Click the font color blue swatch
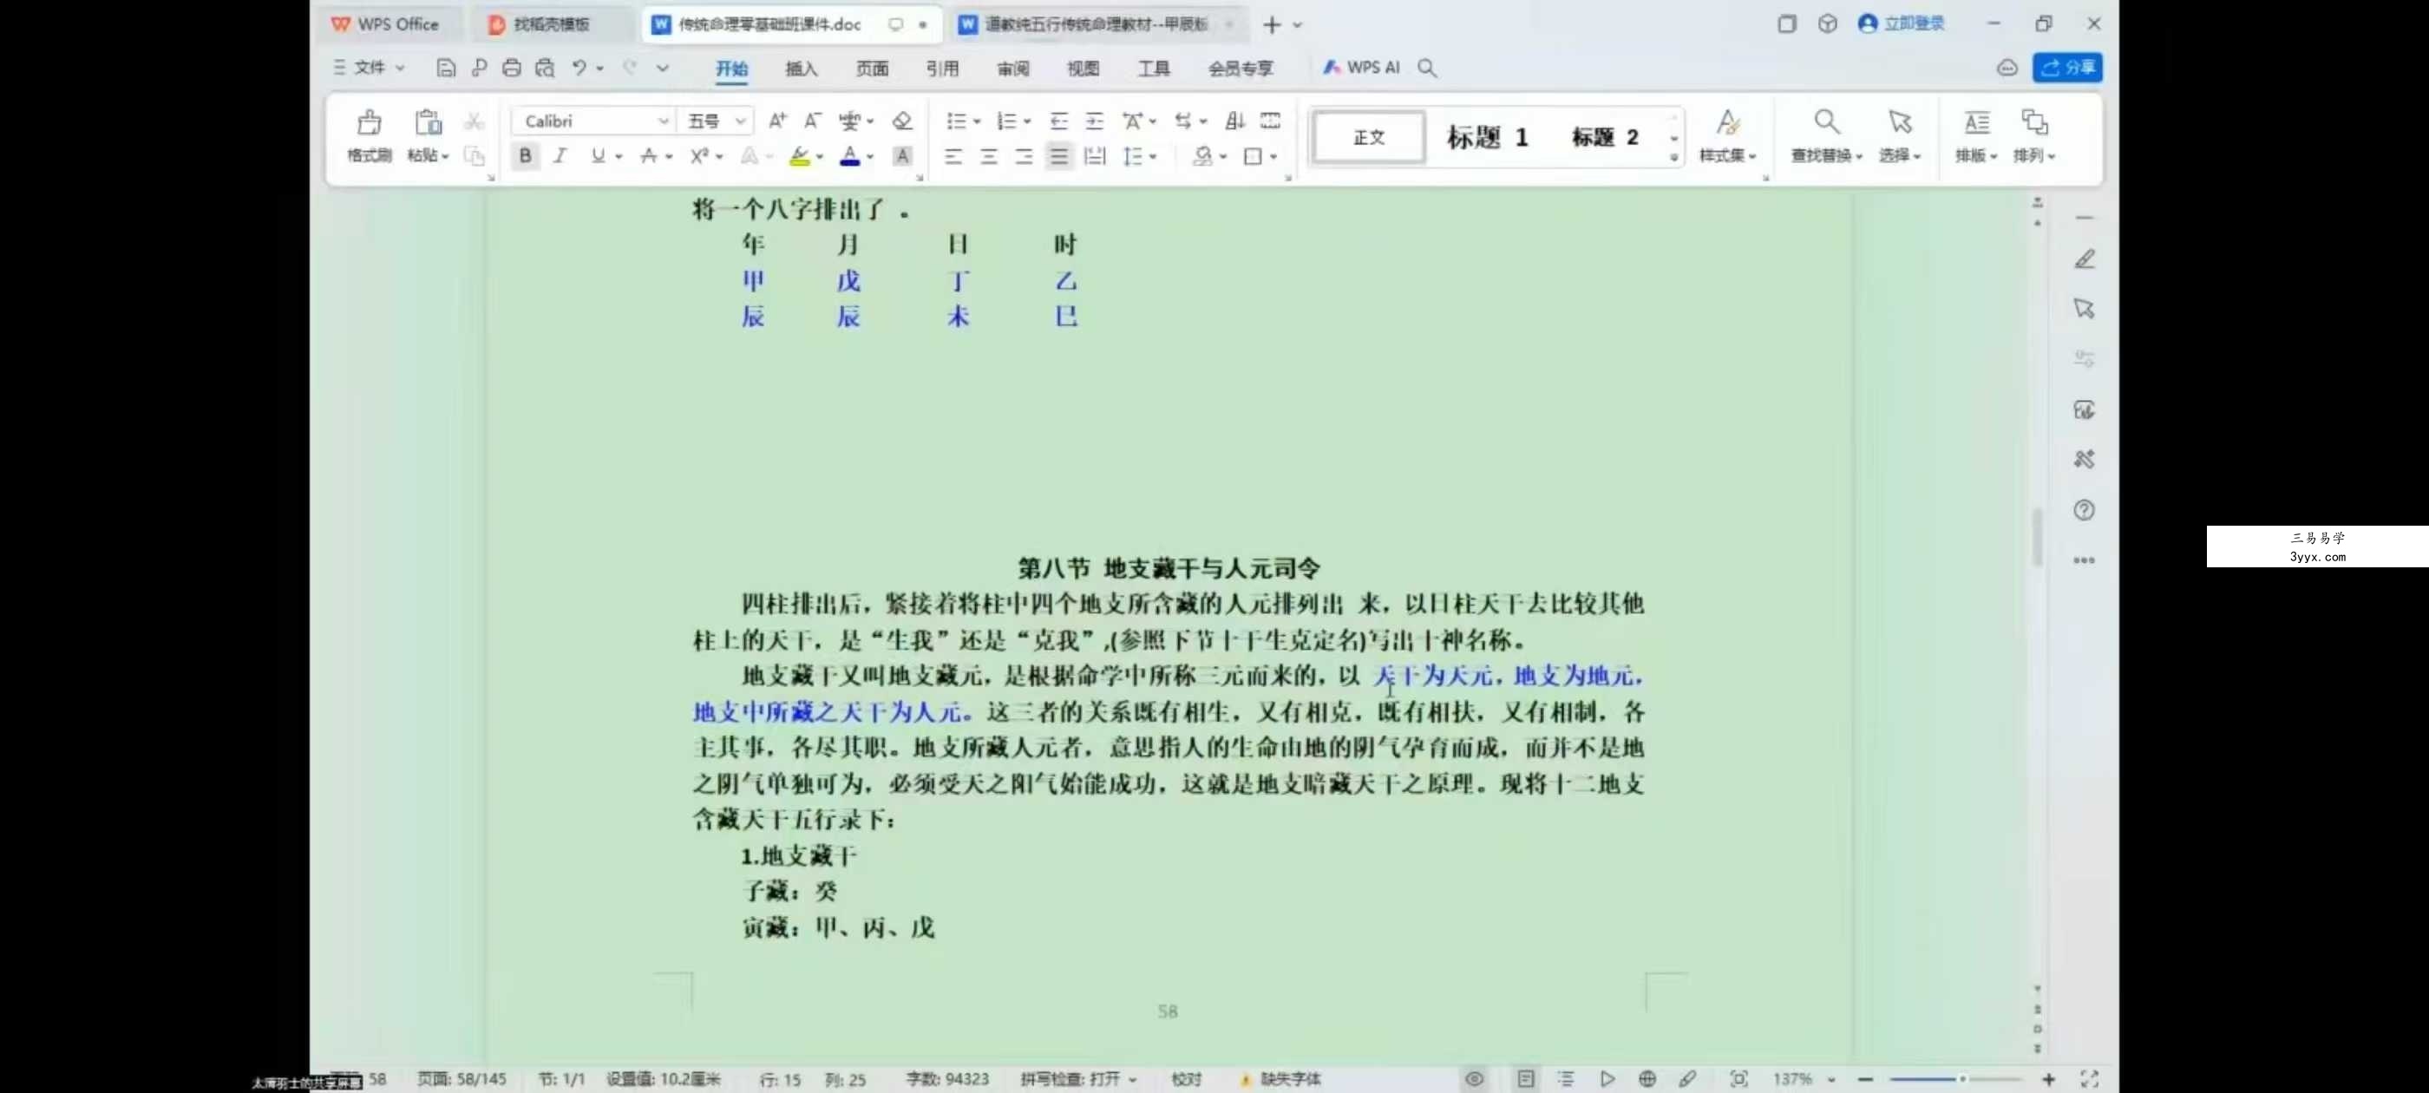The height and width of the screenshot is (1093, 2429). click(849, 158)
